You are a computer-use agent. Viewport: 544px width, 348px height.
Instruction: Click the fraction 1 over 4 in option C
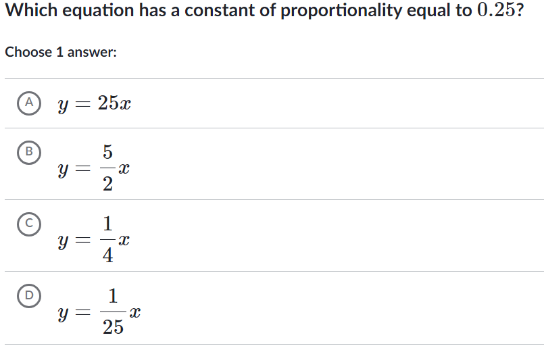pyautogui.click(x=107, y=240)
